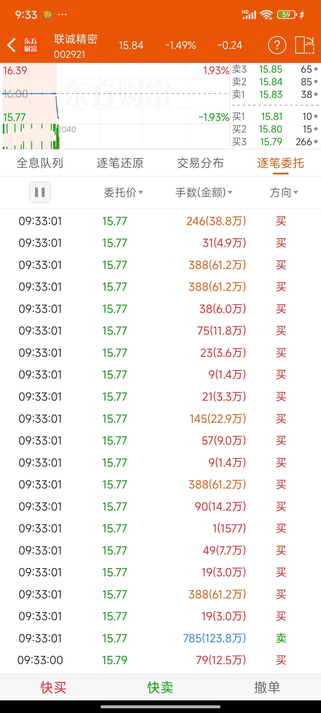Screen dimensions: 321x713
Task: Switch to the 交易分布 tab
Action: click(200, 163)
